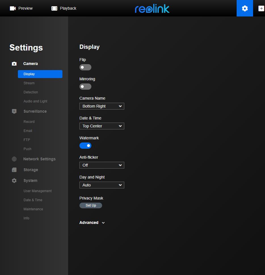Click the Playback film icon
Screen dimensions: 265x275
[x=54, y=9]
